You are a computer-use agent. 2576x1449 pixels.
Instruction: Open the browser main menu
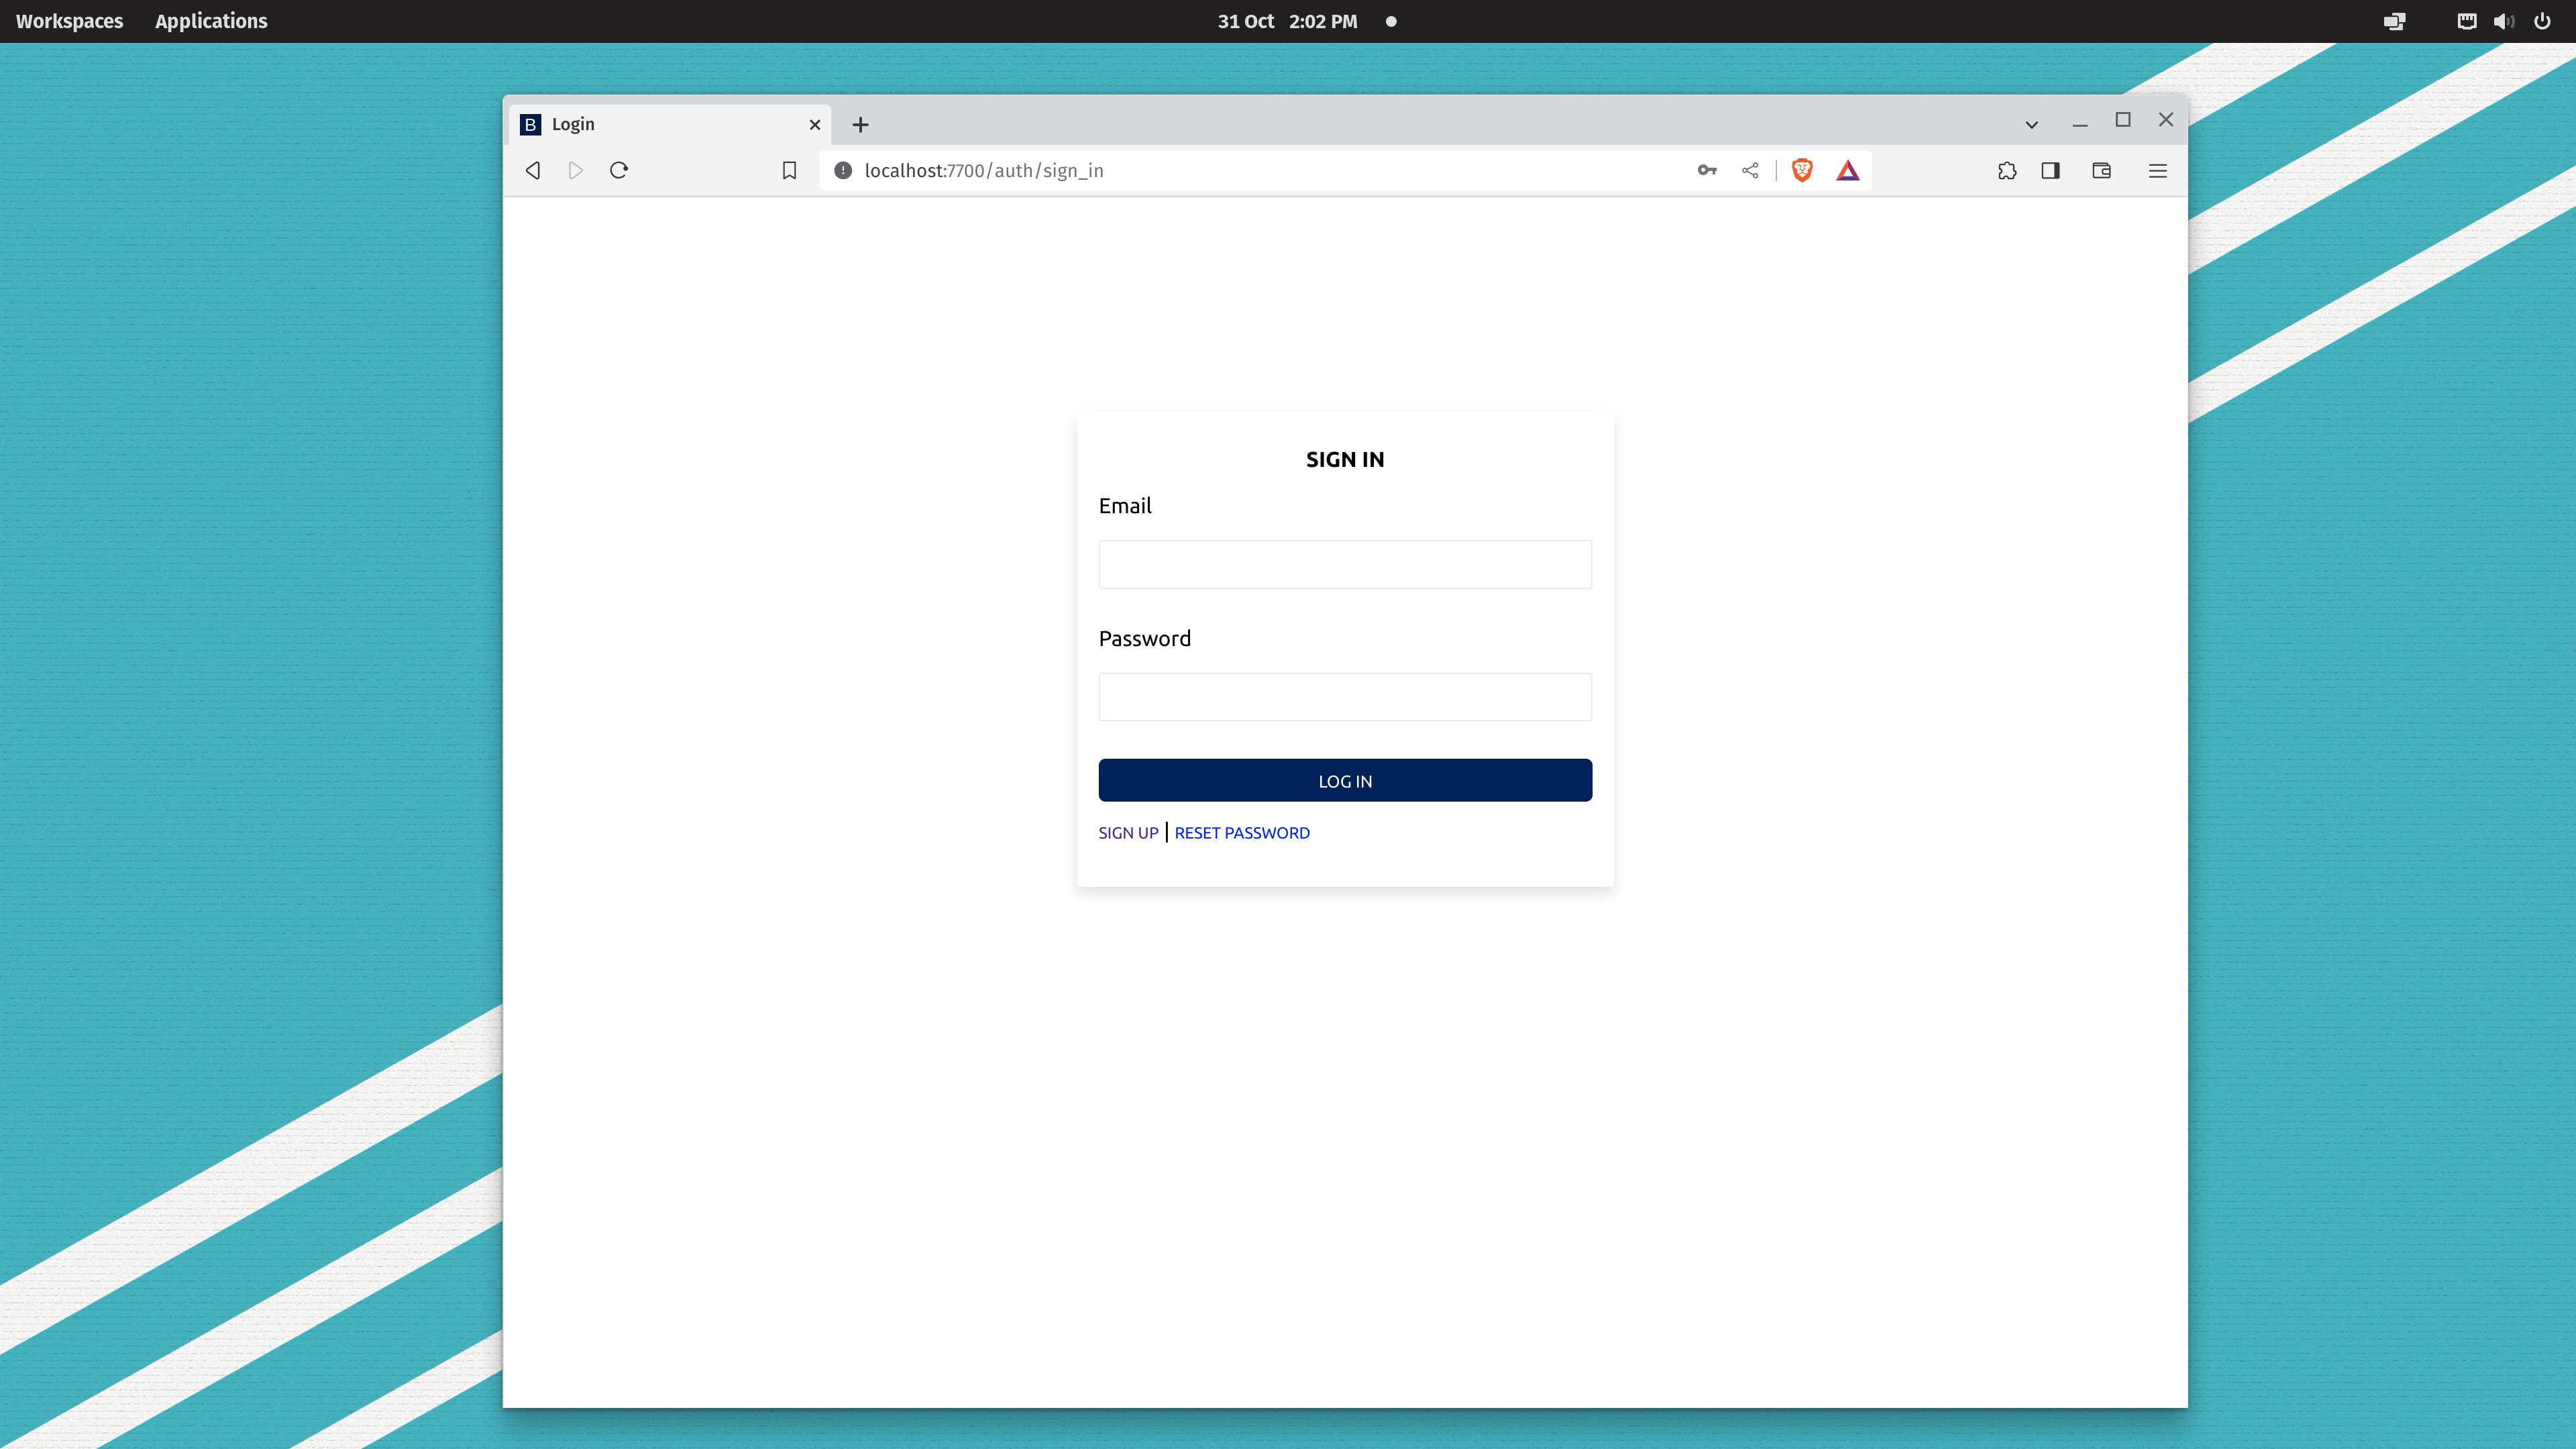(x=2158, y=171)
